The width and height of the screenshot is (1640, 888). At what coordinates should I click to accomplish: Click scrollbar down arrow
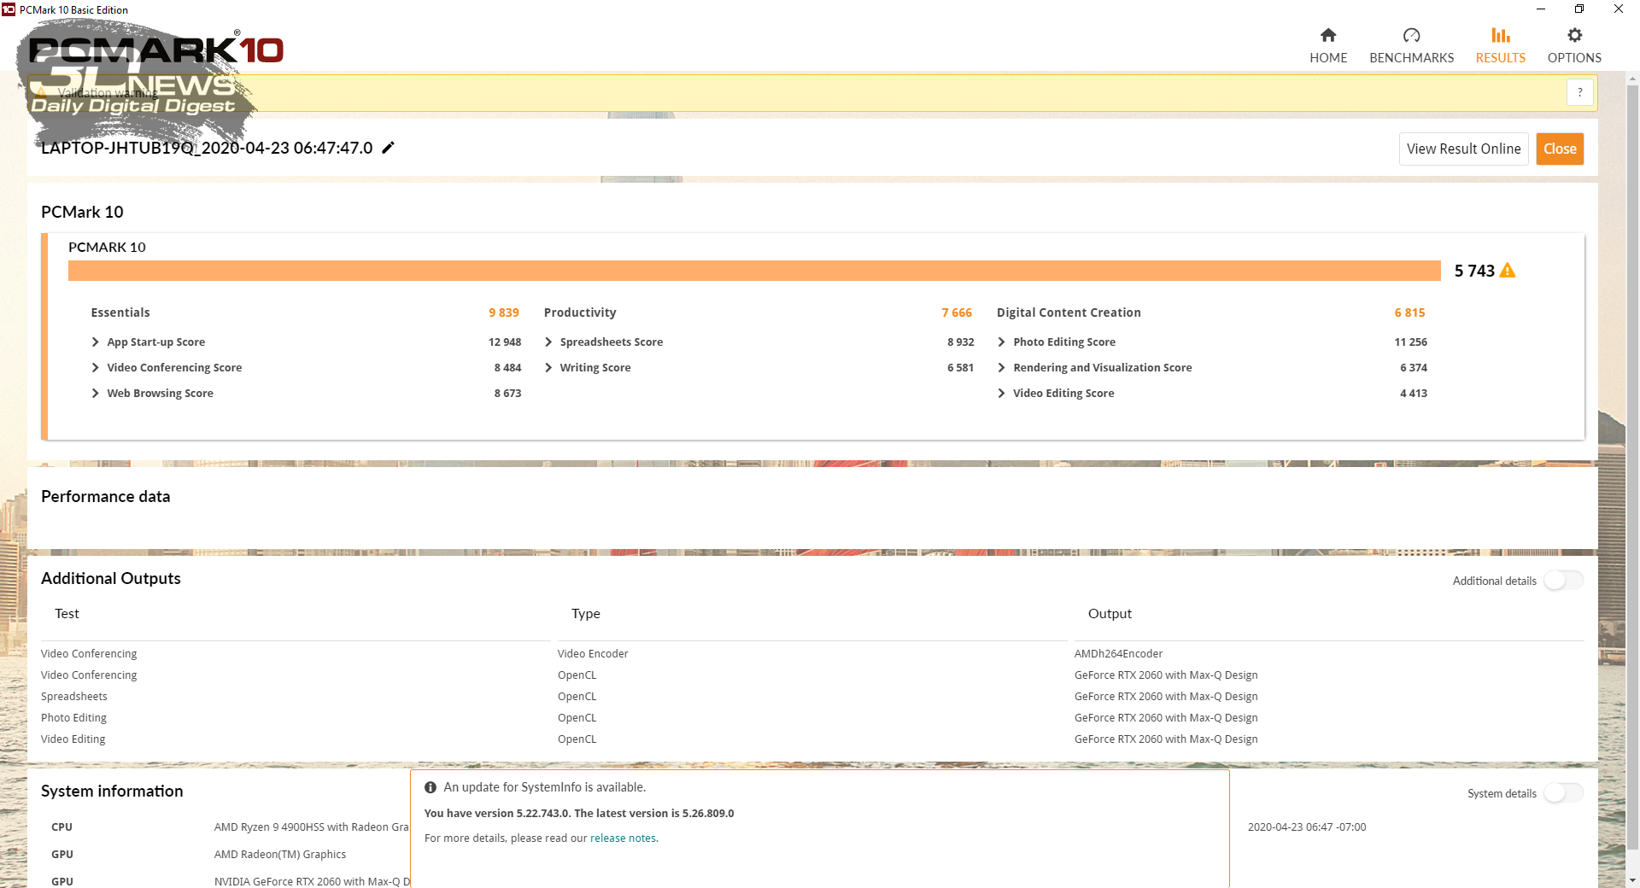1632,880
